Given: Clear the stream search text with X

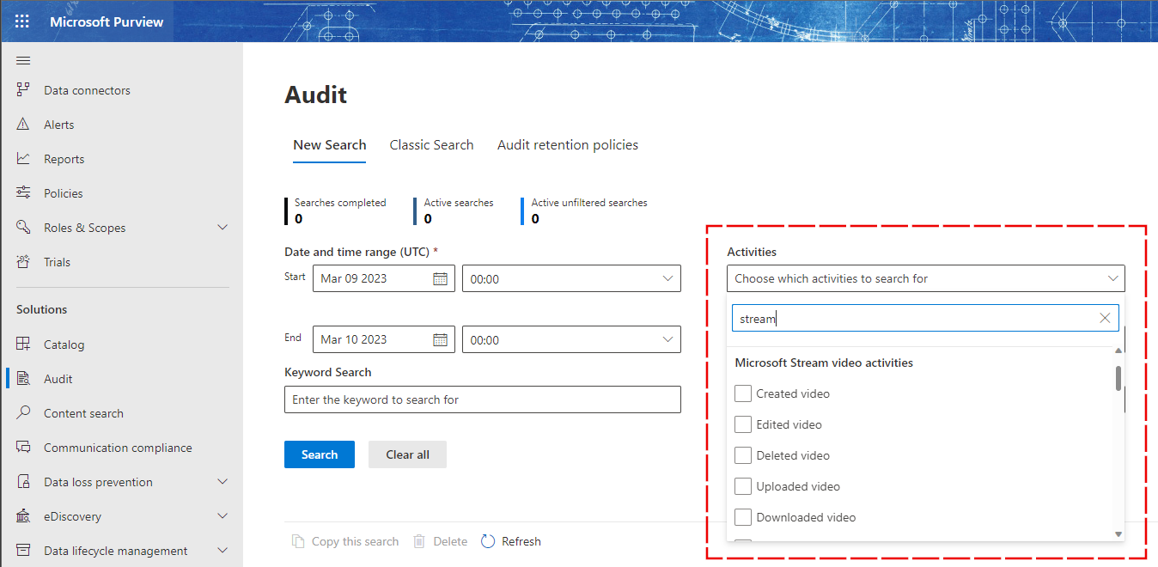Looking at the screenshot, I should (x=1105, y=318).
